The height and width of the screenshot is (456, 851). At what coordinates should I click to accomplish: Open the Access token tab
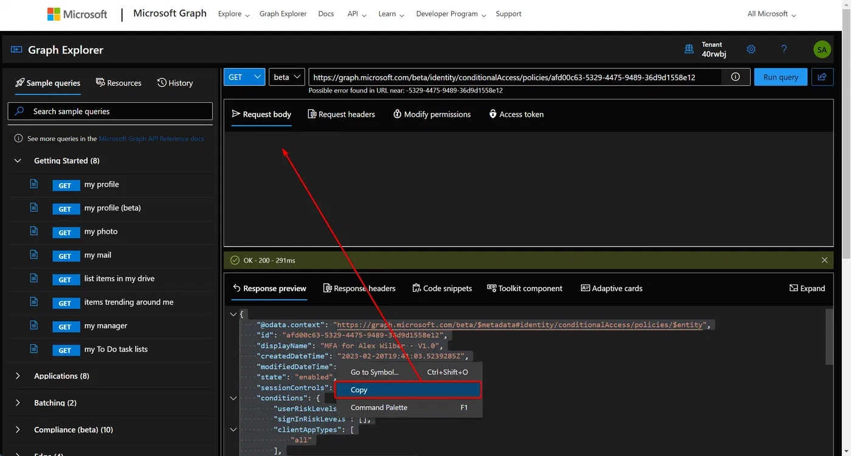(516, 114)
